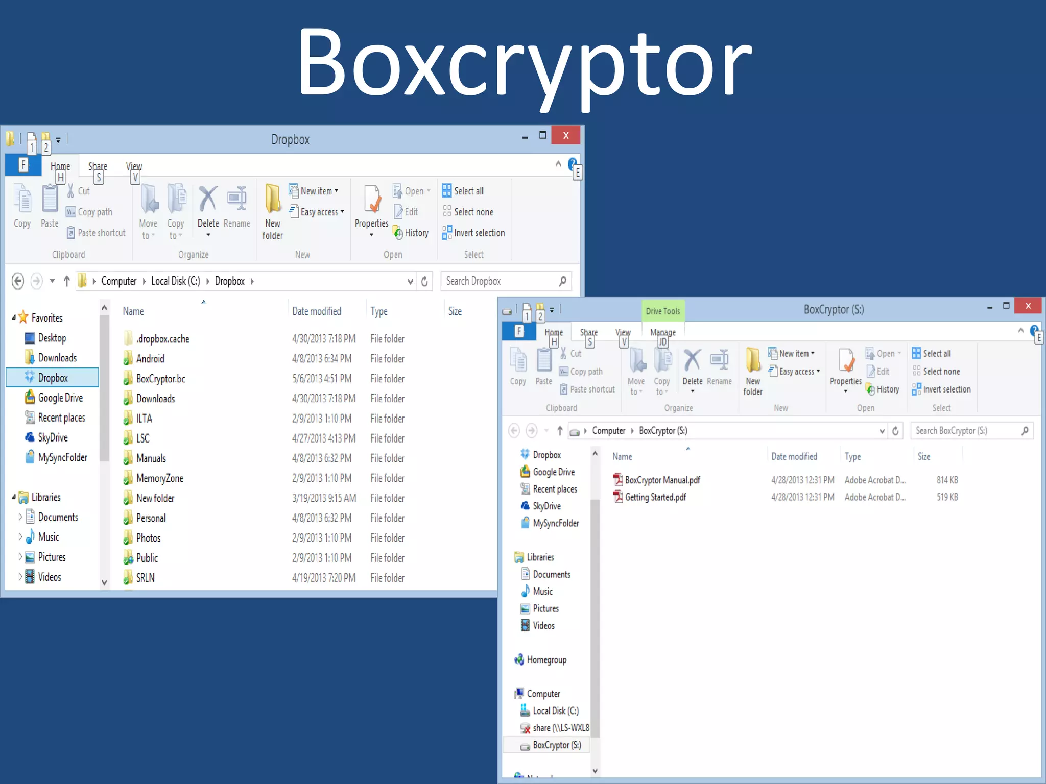Click History in Dropbox window ribbon
Screen dimensions: 1046x784
411,233
